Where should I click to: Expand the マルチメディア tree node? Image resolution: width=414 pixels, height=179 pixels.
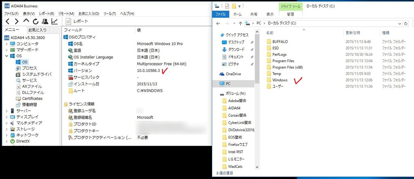[6, 123]
